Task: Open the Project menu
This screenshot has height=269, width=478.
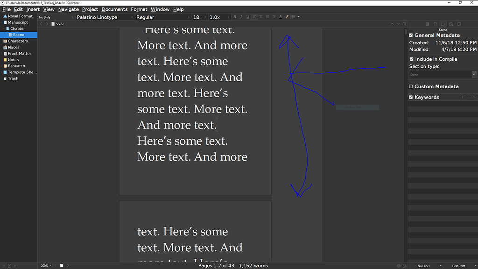Action: point(90,9)
